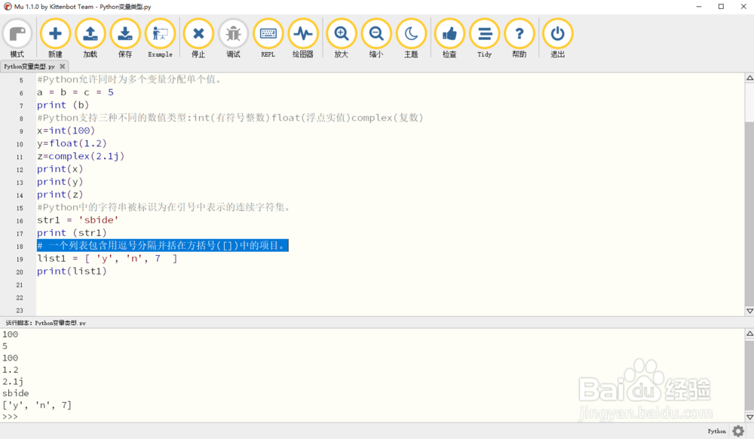The height and width of the screenshot is (439, 754).
Task: Save the script with 保存
Action: [x=125, y=38]
